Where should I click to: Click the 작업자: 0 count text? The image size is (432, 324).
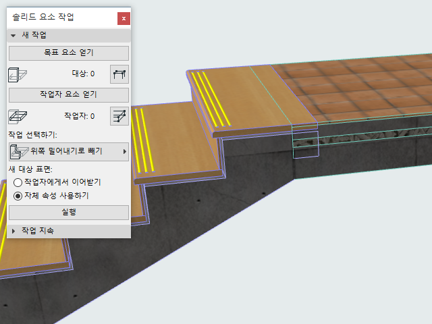80,115
